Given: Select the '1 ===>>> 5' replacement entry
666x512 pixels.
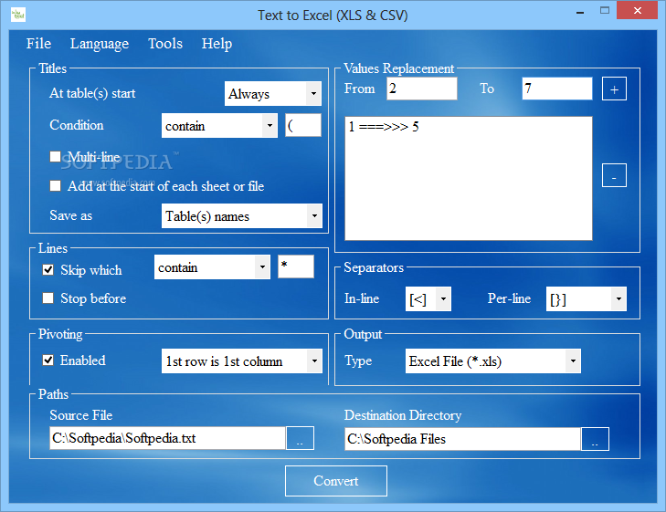Looking at the screenshot, I should [384, 127].
